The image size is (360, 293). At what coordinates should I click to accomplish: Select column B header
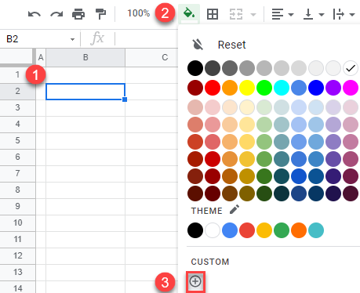coord(85,57)
